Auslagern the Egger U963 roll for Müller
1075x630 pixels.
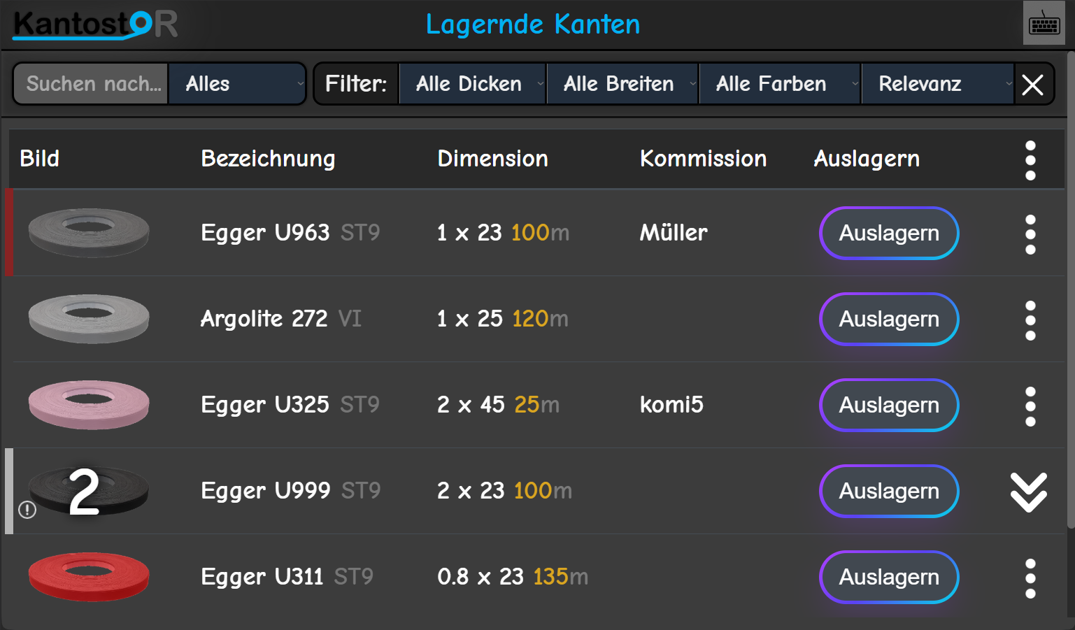click(x=888, y=234)
